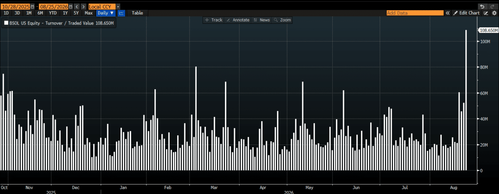The height and width of the screenshot is (194, 499).
Task: Switch to the Table view
Action: point(137,13)
